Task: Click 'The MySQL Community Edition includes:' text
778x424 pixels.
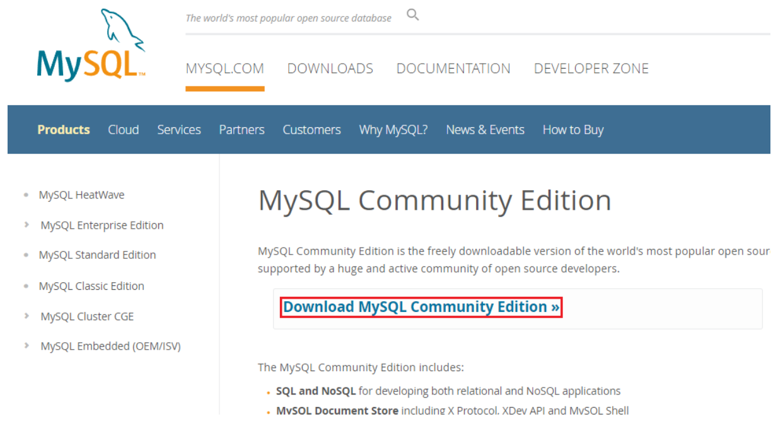Action: (x=361, y=367)
